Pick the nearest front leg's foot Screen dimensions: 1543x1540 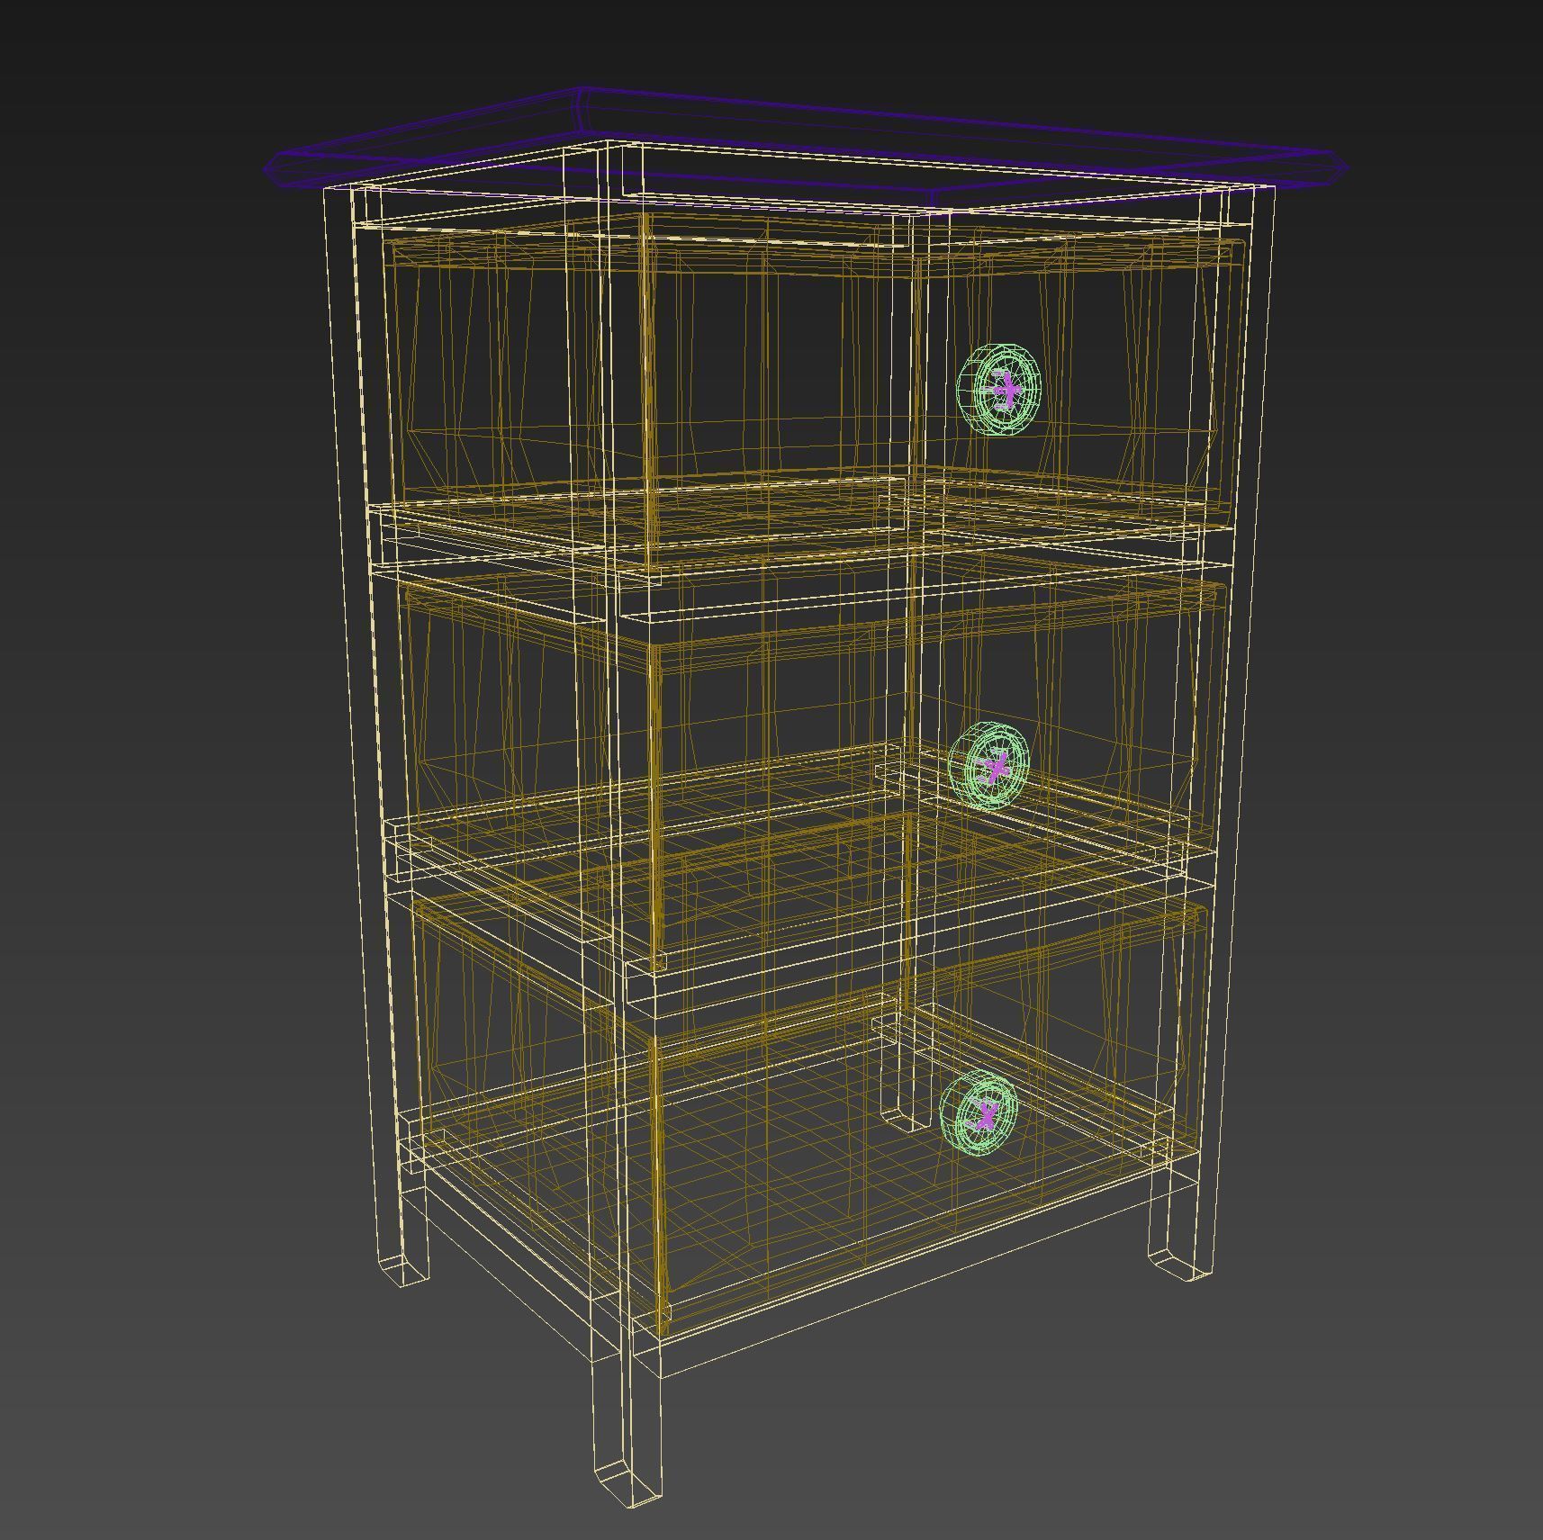tap(628, 1482)
